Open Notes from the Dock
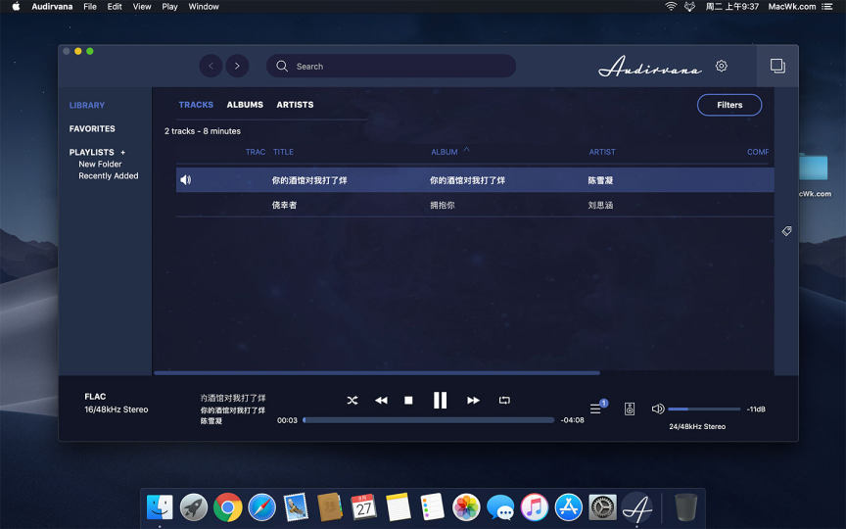This screenshot has width=846, height=529. coord(399,507)
